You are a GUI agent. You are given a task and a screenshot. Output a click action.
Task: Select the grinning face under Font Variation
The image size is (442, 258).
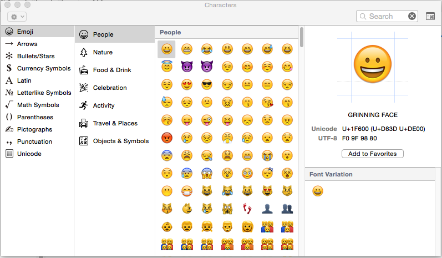[x=318, y=191]
